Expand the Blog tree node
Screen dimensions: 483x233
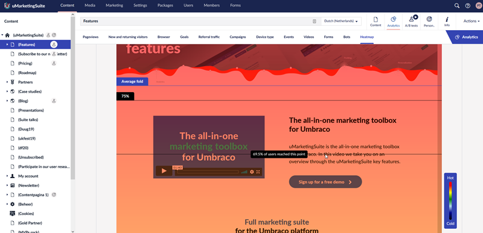pyautogui.click(x=7, y=101)
